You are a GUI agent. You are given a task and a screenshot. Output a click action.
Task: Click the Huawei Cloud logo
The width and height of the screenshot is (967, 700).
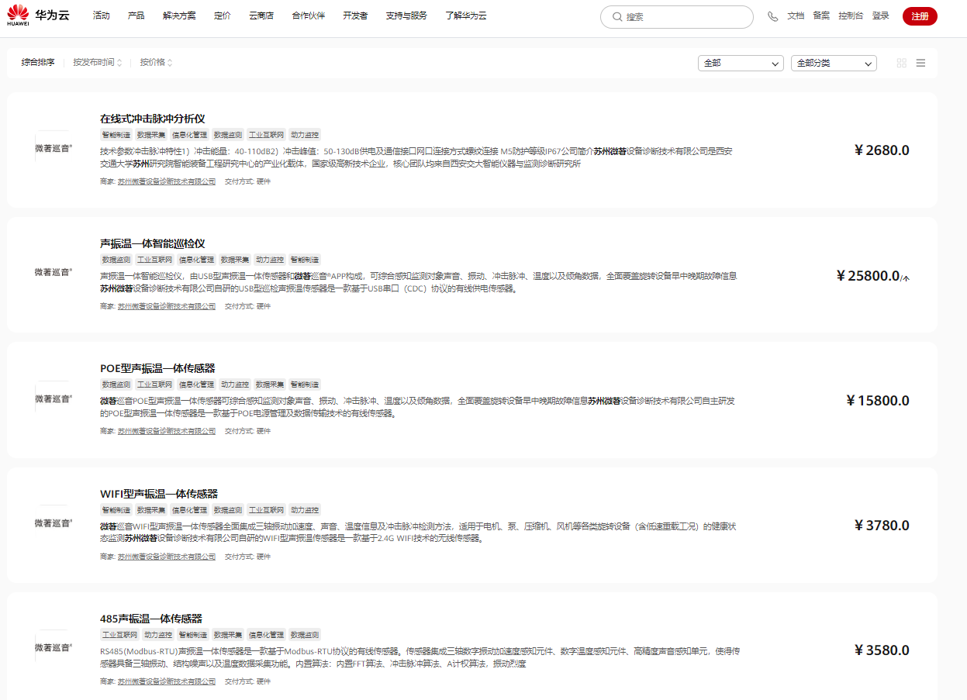pos(38,16)
